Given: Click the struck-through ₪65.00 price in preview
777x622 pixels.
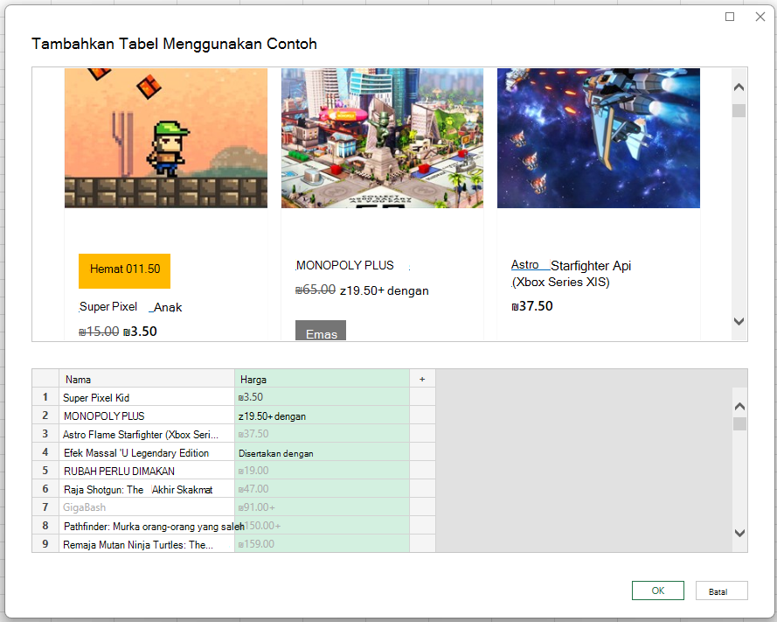Looking at the screenshot, I should click(x=316, y=290).
